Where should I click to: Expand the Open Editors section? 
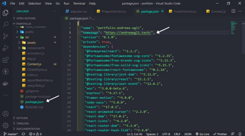pos(26,18)
